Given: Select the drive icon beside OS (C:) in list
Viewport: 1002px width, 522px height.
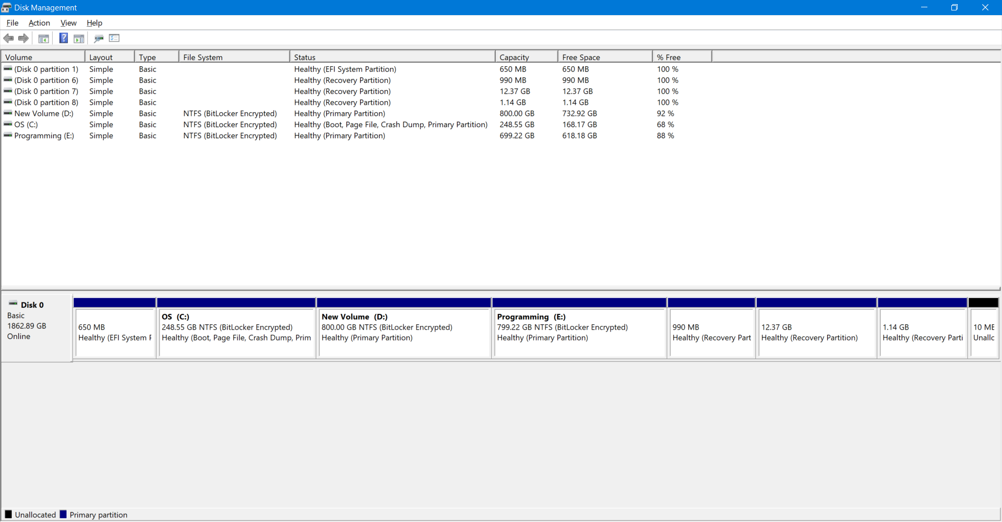Looking at the screenshot, I should [8, 124].
